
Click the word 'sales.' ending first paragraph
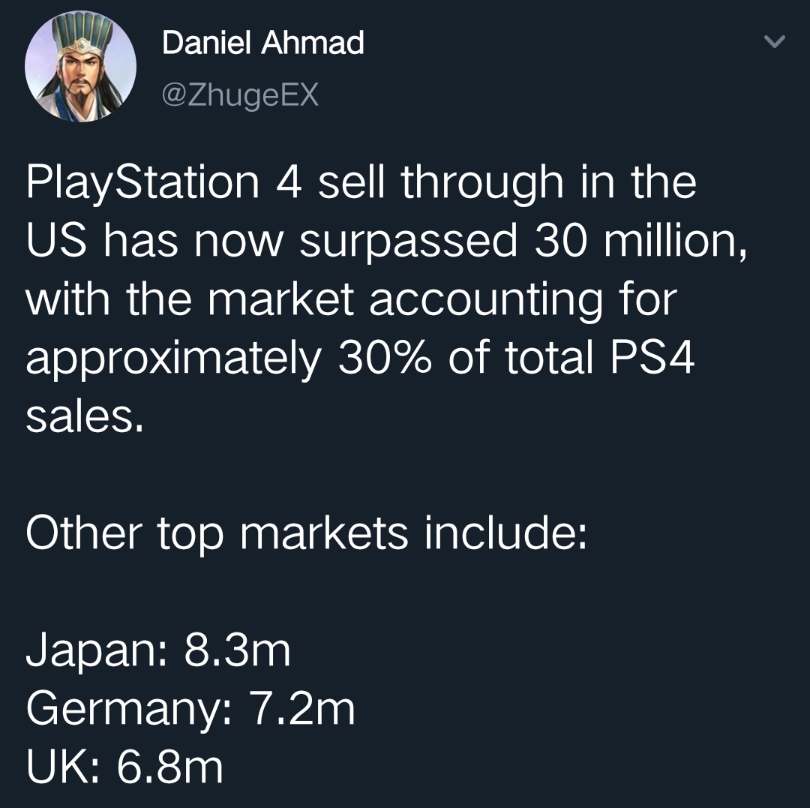tap(85, 416)
